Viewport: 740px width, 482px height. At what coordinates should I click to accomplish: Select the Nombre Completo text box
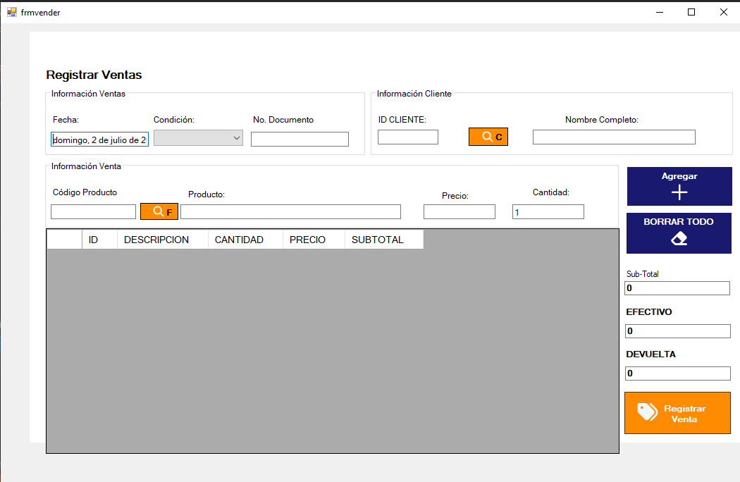pos(613,137)
